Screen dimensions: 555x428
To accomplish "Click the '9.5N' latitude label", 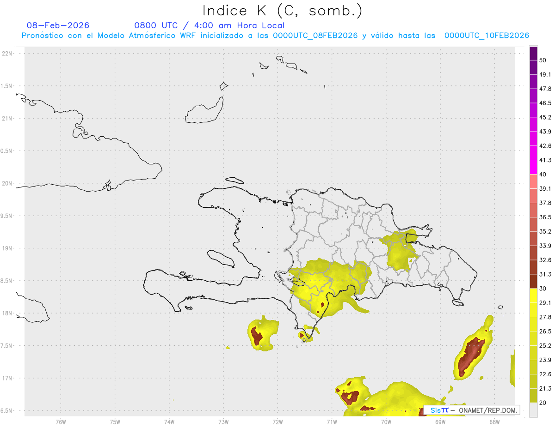I will click(7, 216).
